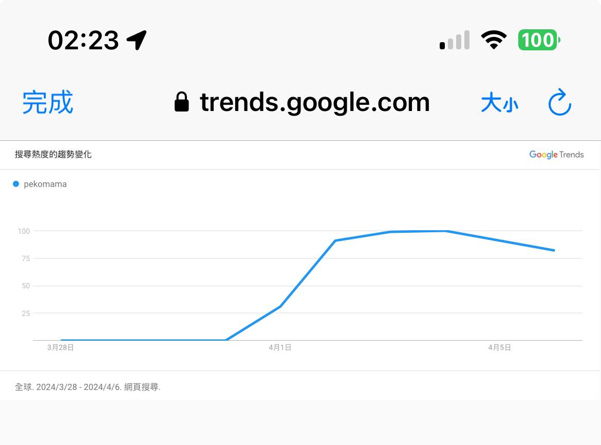Tap the trends.google.com address field
601x445 pixels.
pyautogui.click(x=314, y=102)
